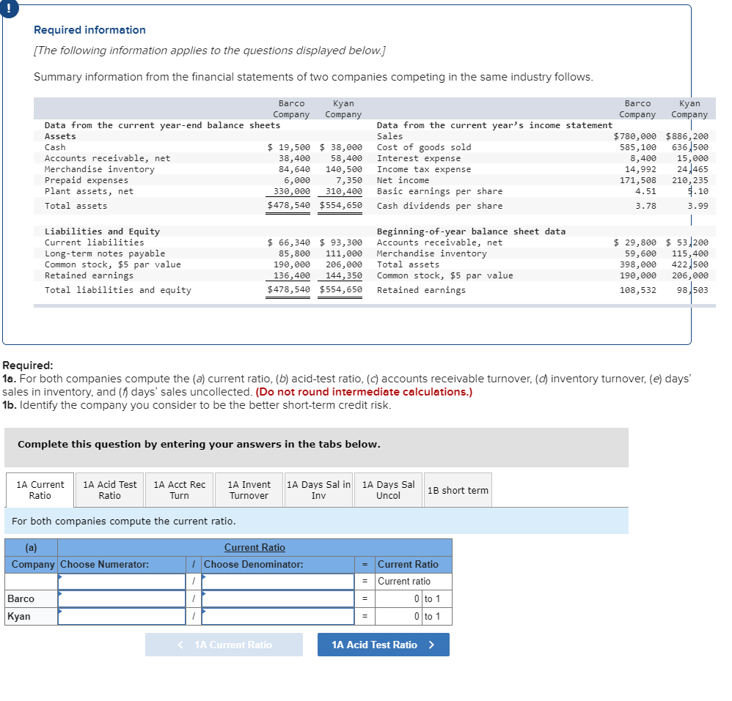The height and width of the screenshot is (701, 732).
Task: Click the blank company name cell
Action: pos(31,581)
